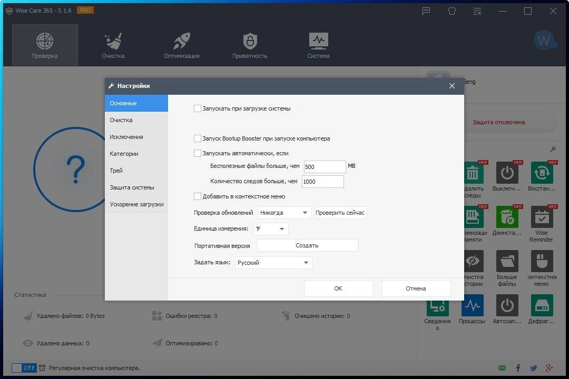Launch the Деинста... uninstaller tool
Screen dimensions: 569x379
tap(507, 221)
